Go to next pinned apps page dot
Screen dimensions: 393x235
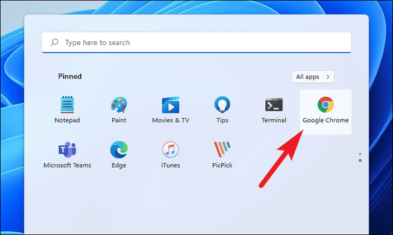360,161
